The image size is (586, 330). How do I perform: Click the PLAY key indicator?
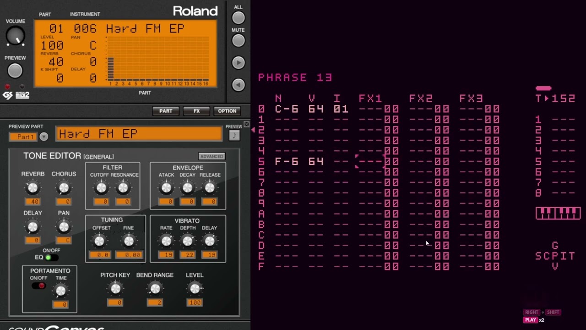[x=531, y=320]
